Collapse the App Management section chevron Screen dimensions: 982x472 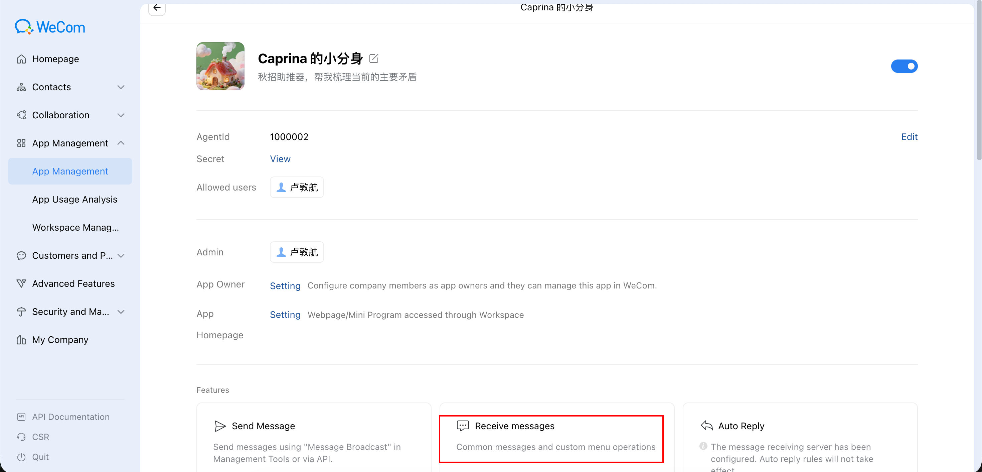(121, 143)
